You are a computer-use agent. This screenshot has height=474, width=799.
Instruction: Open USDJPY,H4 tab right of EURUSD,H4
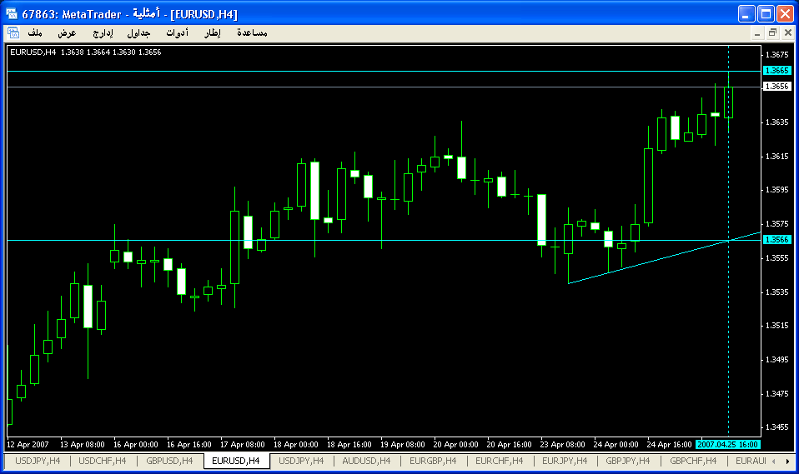coord(301,461)
